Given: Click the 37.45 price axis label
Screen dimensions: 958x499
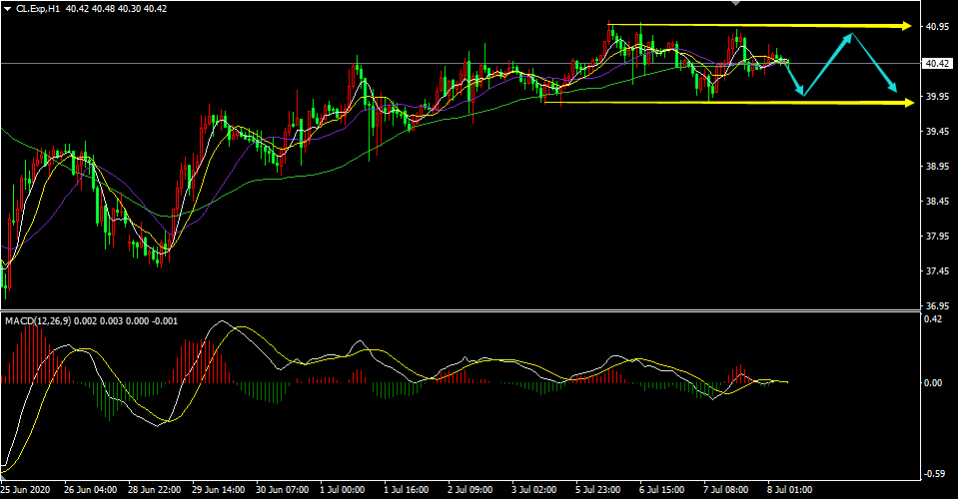Looking at the screenshot, I should coord(938,270).
